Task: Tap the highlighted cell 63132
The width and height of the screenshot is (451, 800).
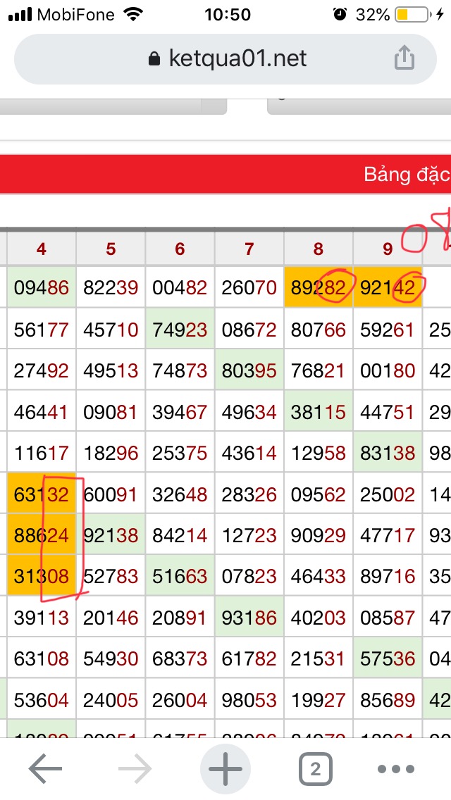Action: tap(42, 494)
